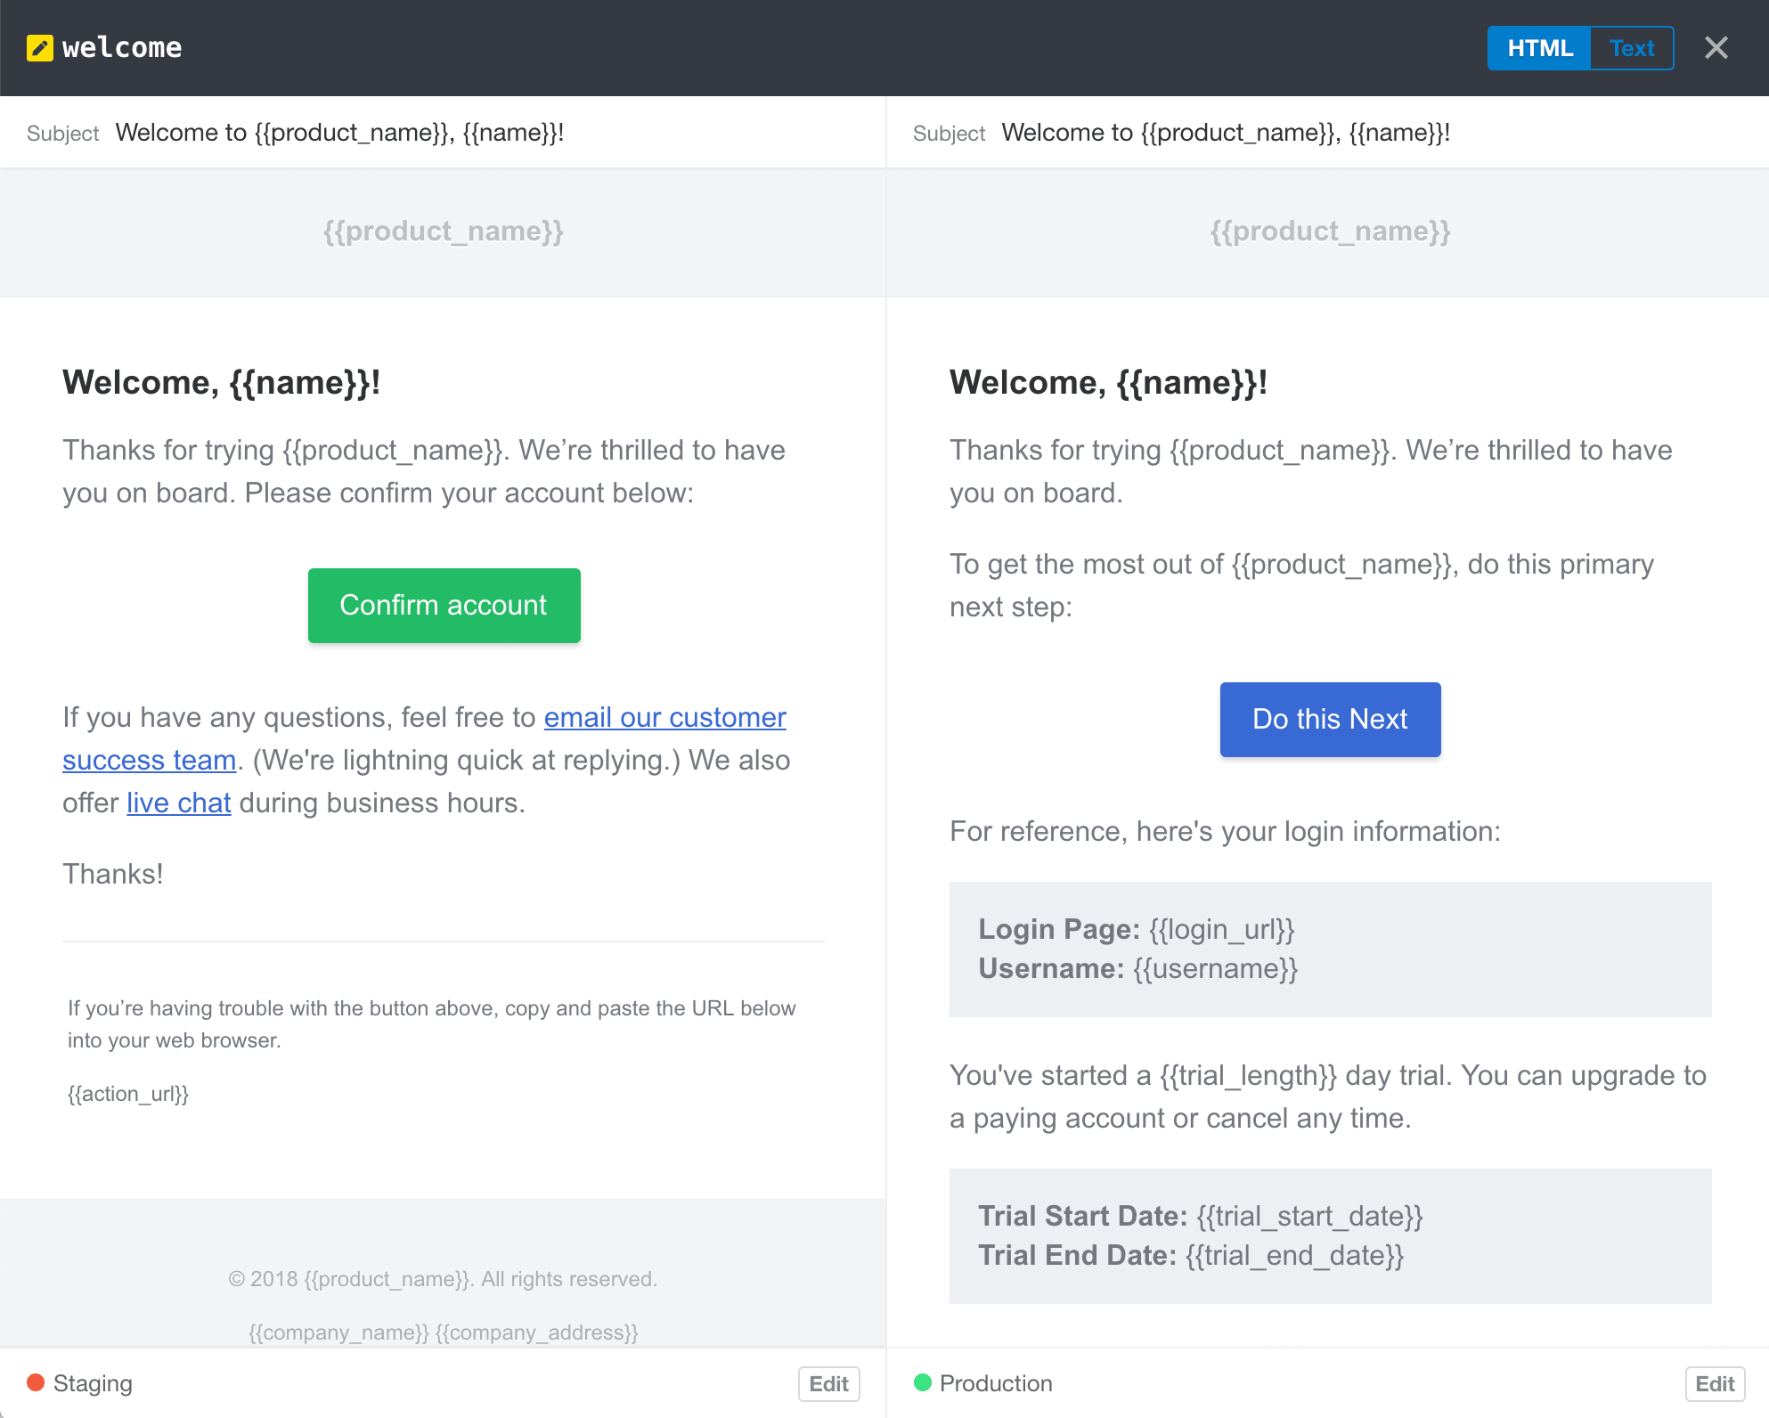This screenshot has height=1418, width=1769.
Task: Click the {{product_name}} header placeholder
Action: tap(443, 231)
